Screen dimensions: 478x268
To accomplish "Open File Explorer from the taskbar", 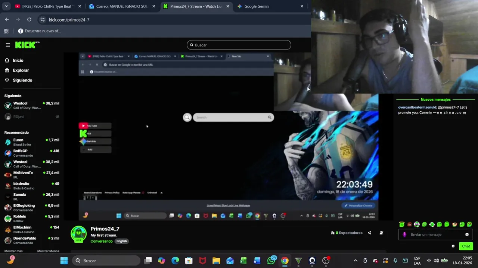I will [216, 261].
